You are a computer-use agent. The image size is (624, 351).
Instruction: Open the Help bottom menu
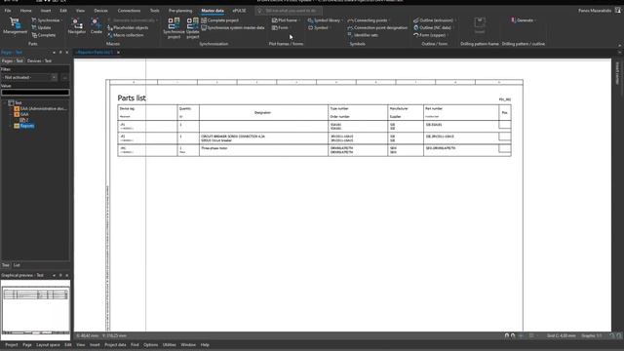205,344
